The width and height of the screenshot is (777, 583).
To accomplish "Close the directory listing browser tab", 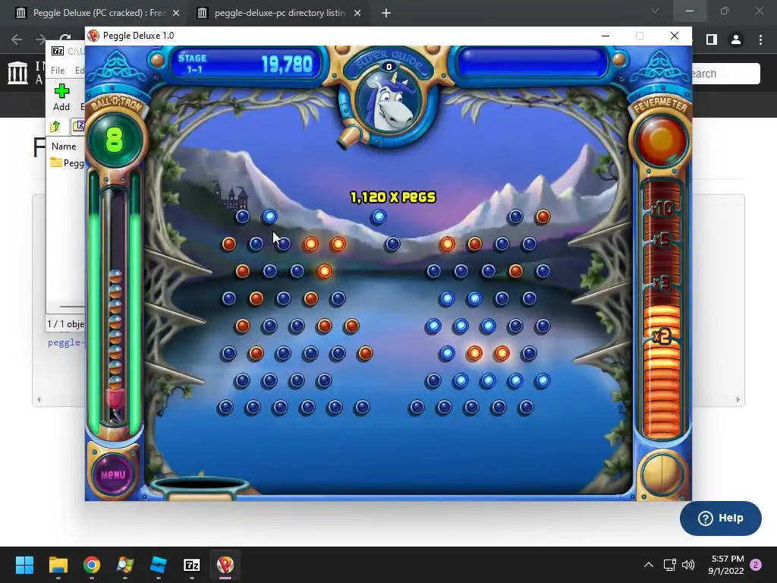I will tap(357, 13).
